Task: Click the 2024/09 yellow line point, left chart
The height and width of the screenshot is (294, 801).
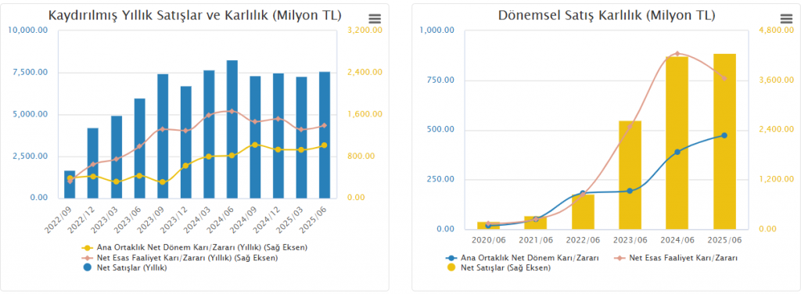Action: (x=256, y=145)
